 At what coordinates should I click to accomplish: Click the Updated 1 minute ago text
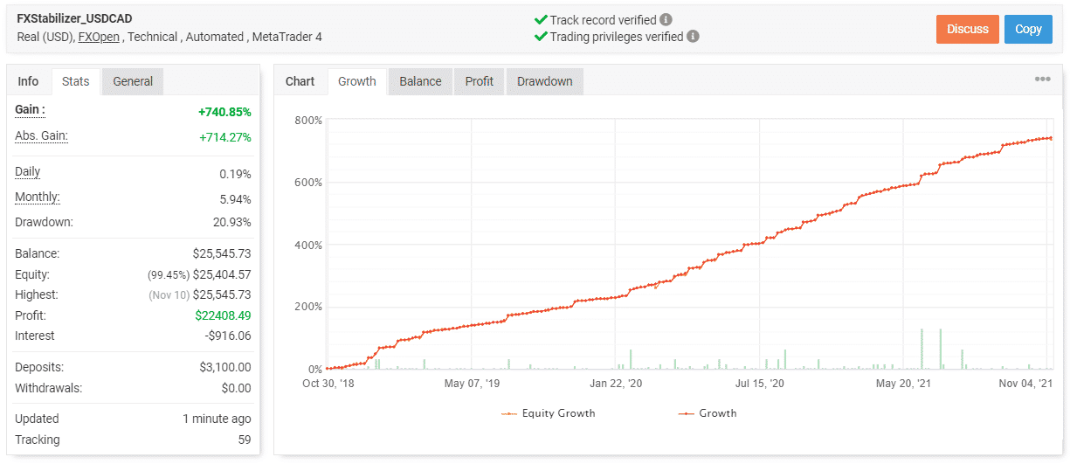(x=217, y=419)
